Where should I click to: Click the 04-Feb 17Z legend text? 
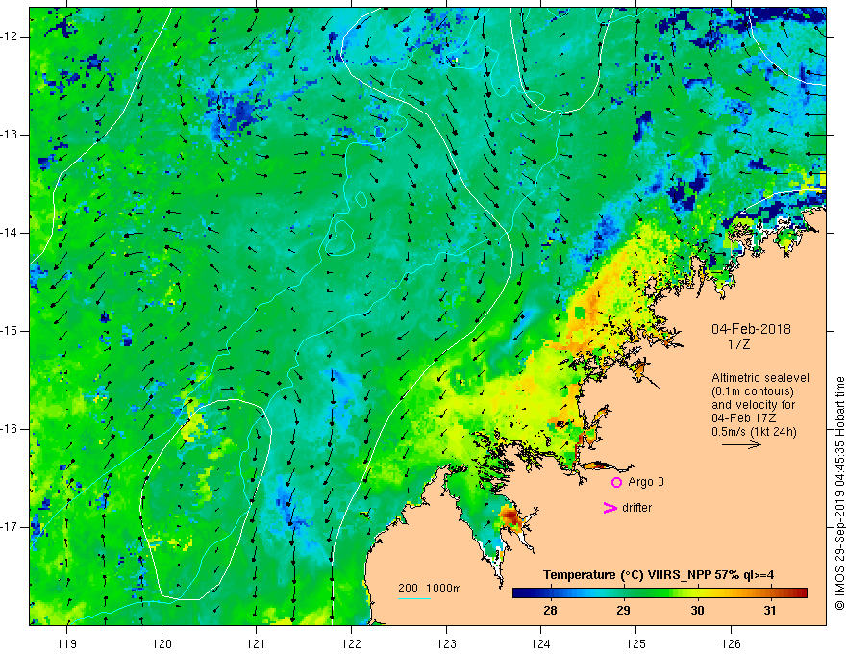pos(746,418)
